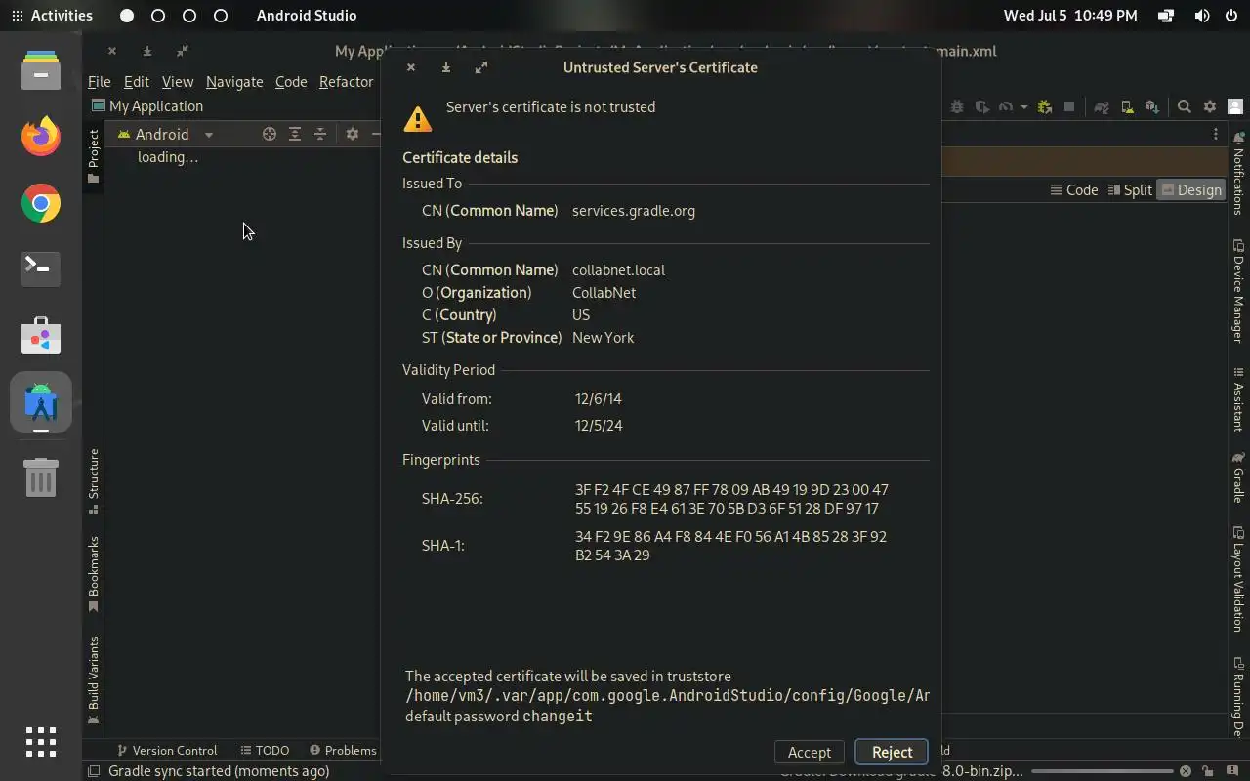This screenshot has height=781, width=1250.
Task: Click the Gradle download progress bar
Action: click(1104, 771)
